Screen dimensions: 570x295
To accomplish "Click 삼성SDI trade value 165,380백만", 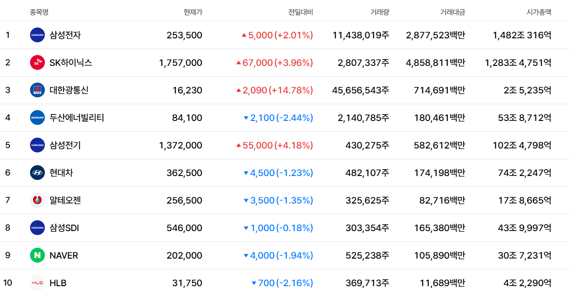I will 439,228.
